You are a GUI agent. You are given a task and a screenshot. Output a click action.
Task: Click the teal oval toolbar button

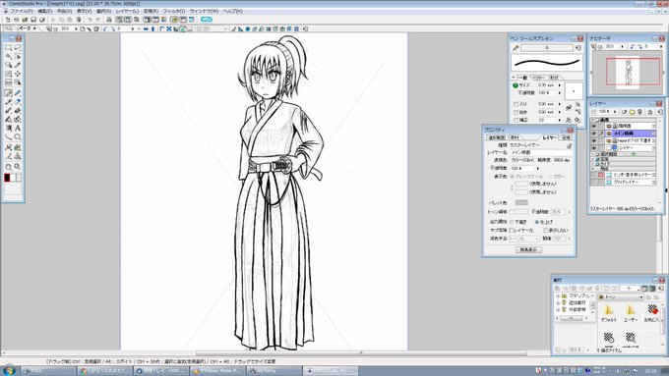(206, 20)
